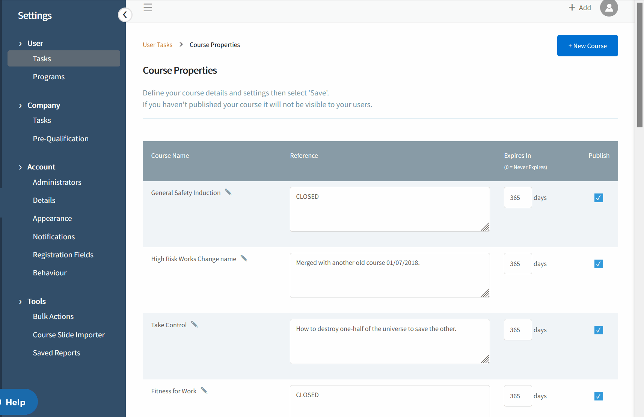Click the pencil icon beside General Safety Induction
This screenshot has height=417, width=644.
click(228, 192)
